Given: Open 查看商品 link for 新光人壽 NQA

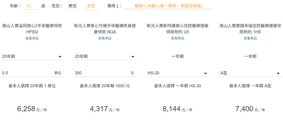Looking at the screenshot, I should pyautogui.click(x=105, y=38).
